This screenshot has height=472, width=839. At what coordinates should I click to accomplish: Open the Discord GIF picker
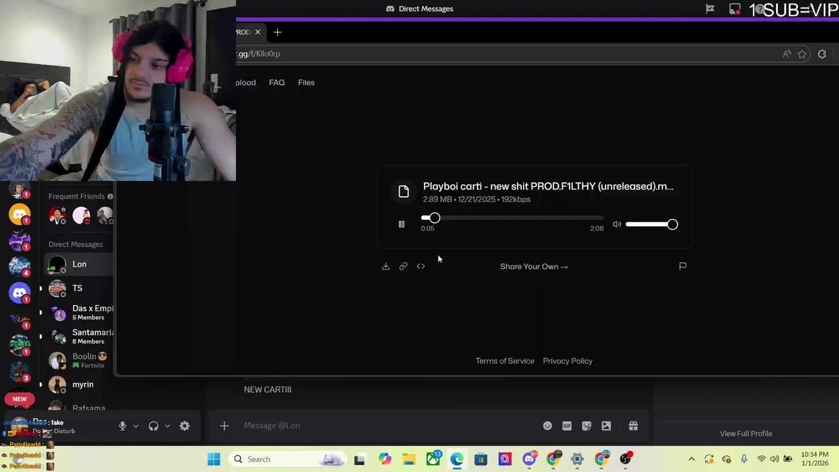(x=567, y=425)
